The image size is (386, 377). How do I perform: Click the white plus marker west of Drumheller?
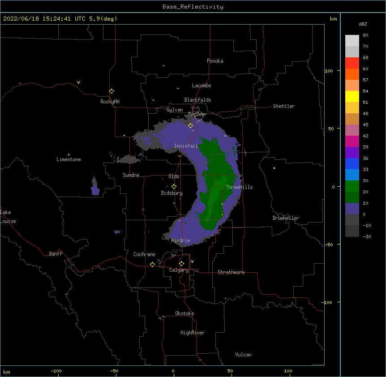[274, 168]
